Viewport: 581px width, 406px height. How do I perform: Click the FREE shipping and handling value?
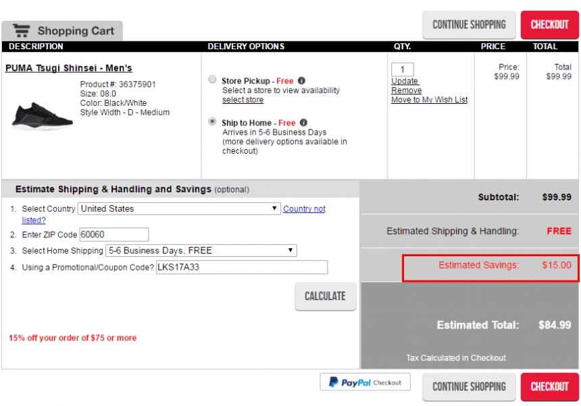click(559, 231)
